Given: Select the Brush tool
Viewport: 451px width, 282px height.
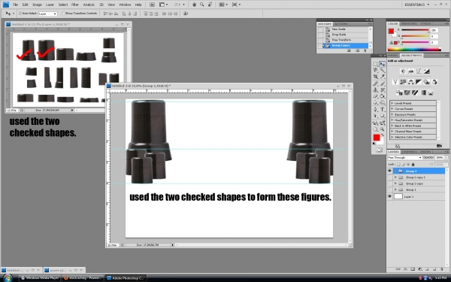Looking at the screenshot, I should (x=382, y=83).
